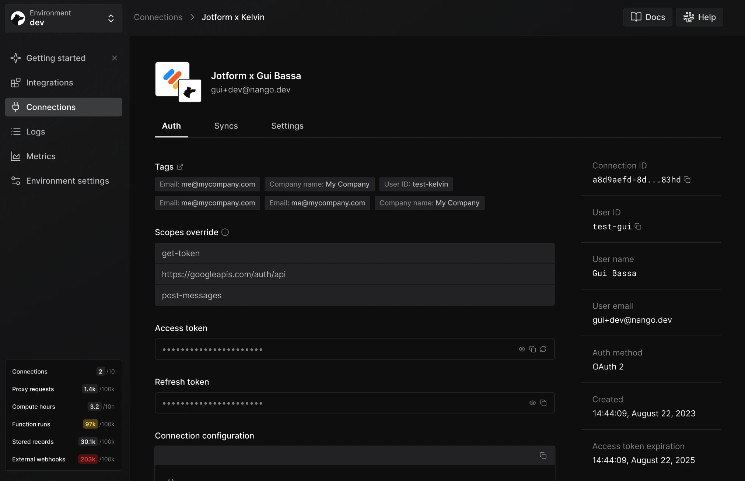745x481 pixels.
Task: Reveal the access token value
Action: [522, 349]
